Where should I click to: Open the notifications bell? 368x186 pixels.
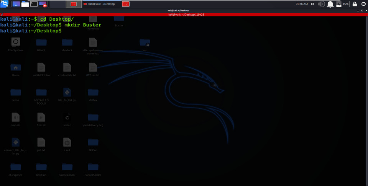click(330, 4)
